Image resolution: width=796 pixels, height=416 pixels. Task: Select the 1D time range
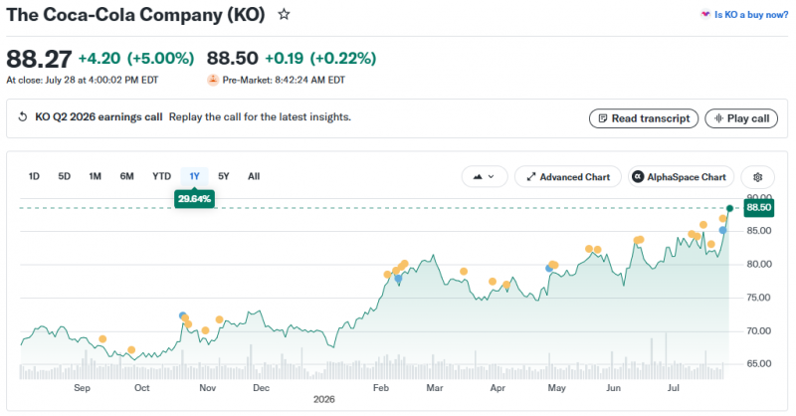(x=34, y=176)
